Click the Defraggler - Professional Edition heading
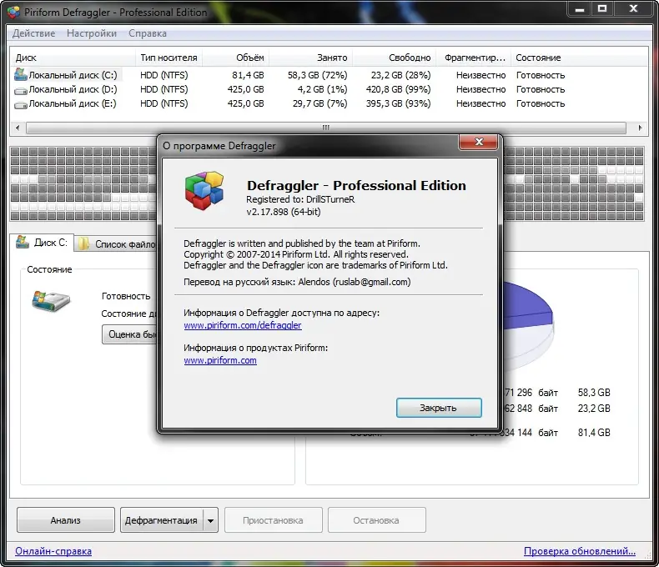The image size is (659, 567). point(356,185)
